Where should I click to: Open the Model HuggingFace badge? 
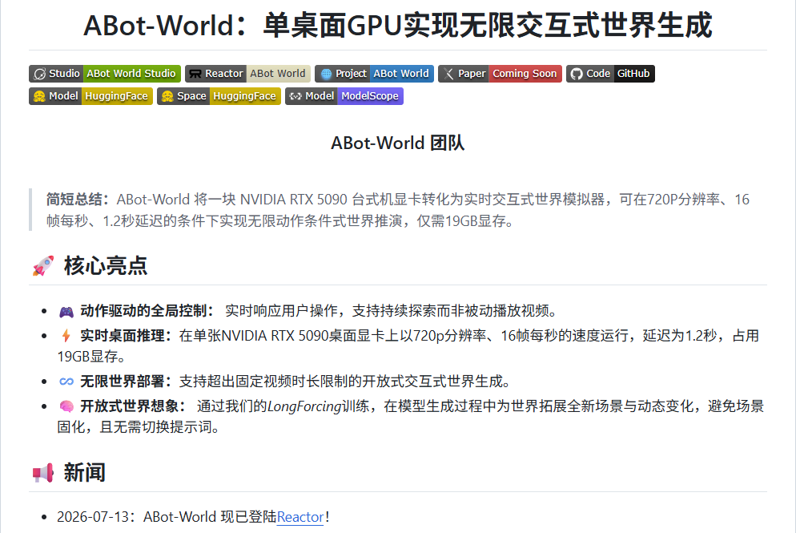click(x=90, y=96)
